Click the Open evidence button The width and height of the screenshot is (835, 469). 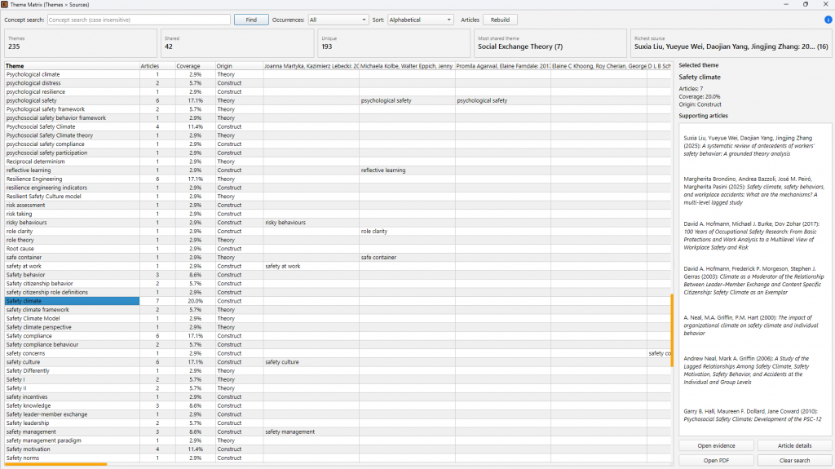(716, 445)
